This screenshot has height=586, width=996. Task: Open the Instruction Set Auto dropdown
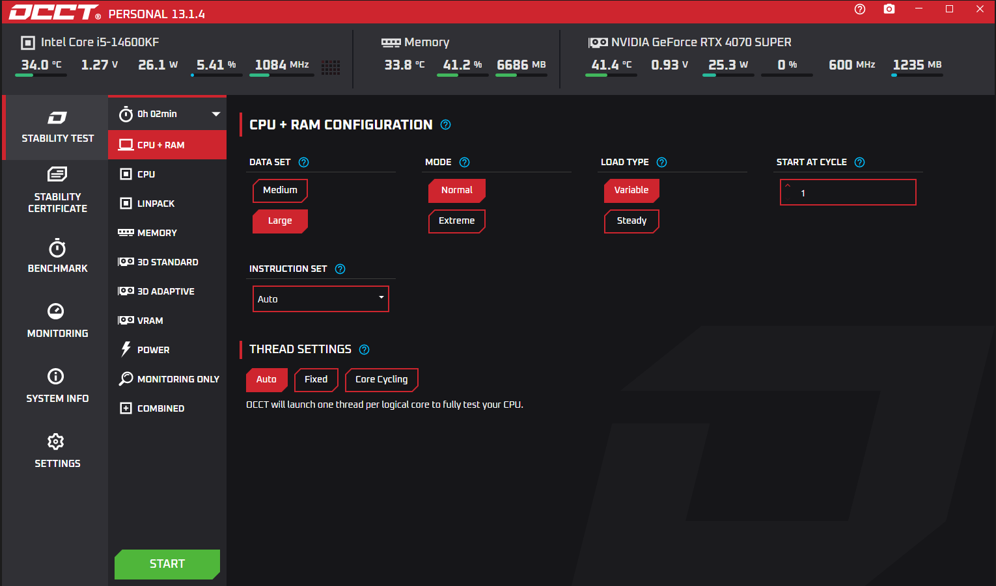[x=321, y=299]
